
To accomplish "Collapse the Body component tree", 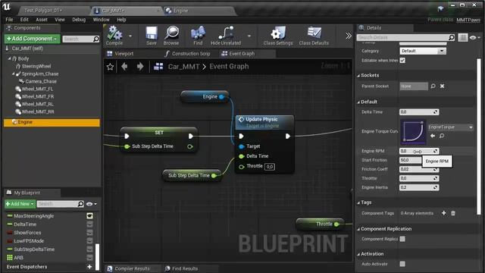I will (9, 58).
